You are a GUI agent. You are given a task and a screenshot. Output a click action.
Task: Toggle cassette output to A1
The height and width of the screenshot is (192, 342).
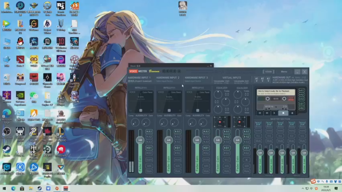(x=302, y=90)
